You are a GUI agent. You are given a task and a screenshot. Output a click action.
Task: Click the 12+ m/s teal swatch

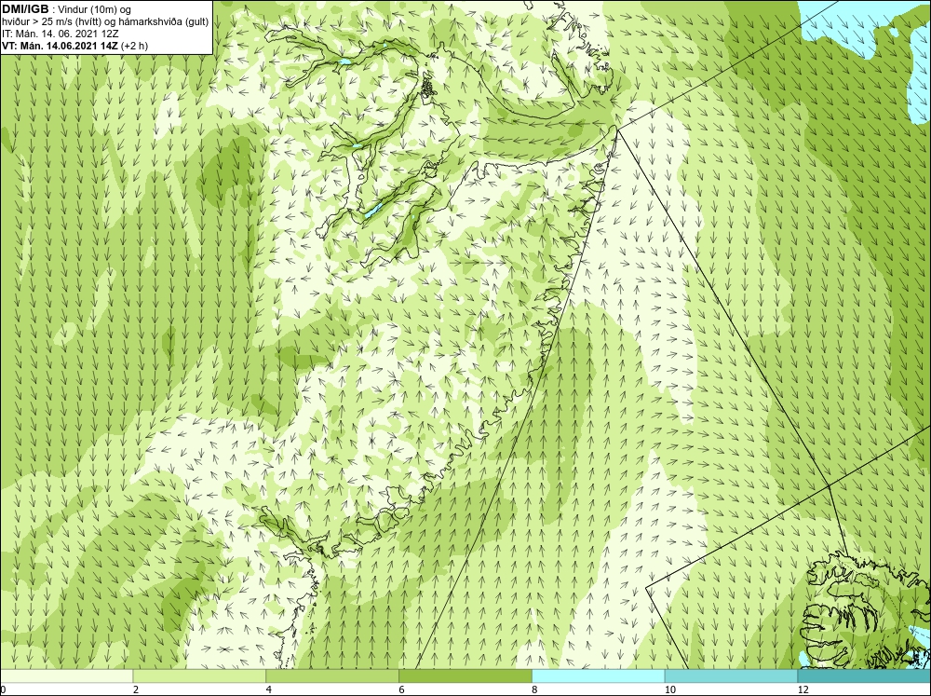(865, 676)
